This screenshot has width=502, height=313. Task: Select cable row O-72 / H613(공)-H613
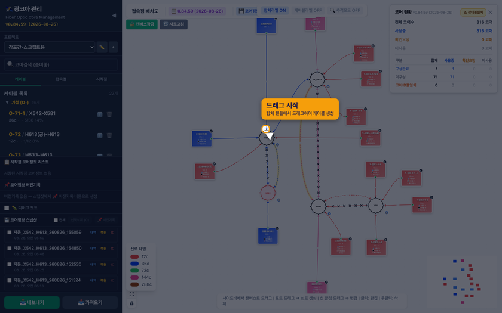(61, 138)
